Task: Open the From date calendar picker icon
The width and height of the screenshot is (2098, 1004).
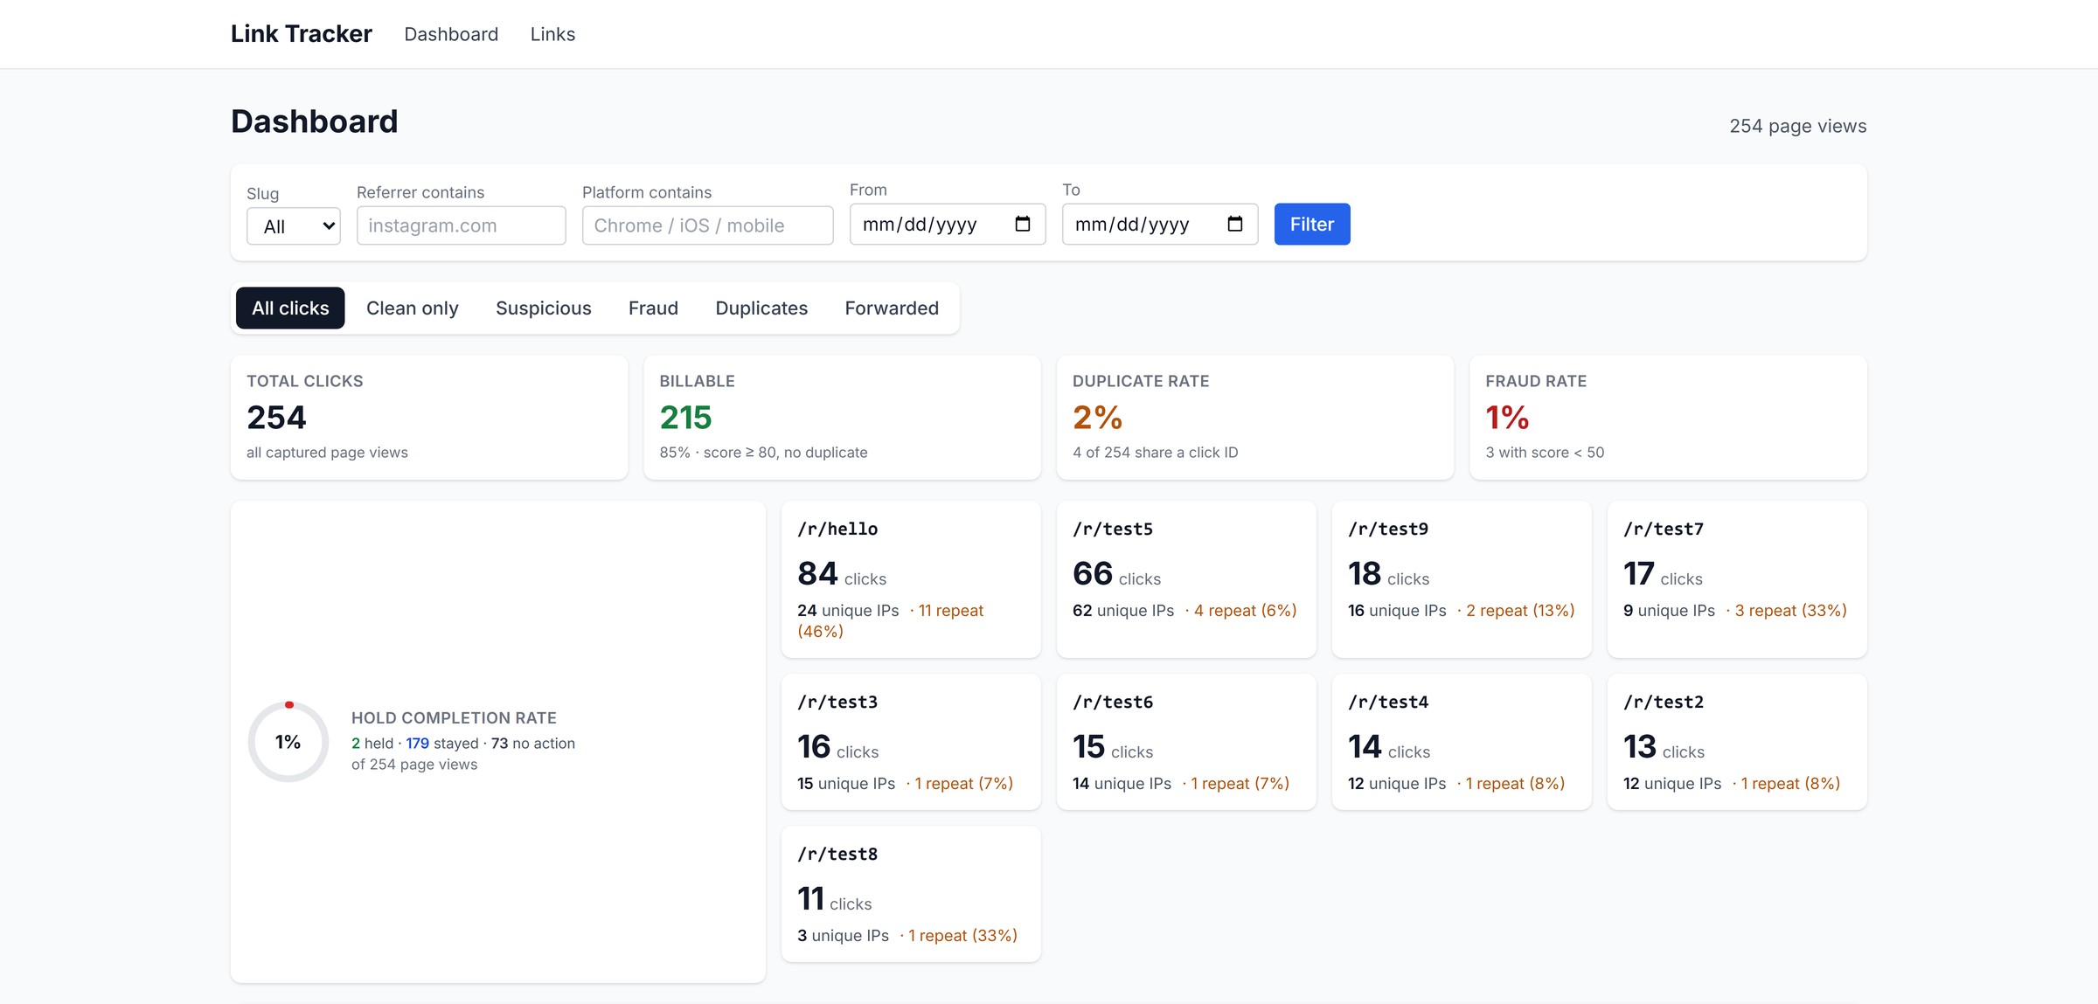Action: 1022,225
